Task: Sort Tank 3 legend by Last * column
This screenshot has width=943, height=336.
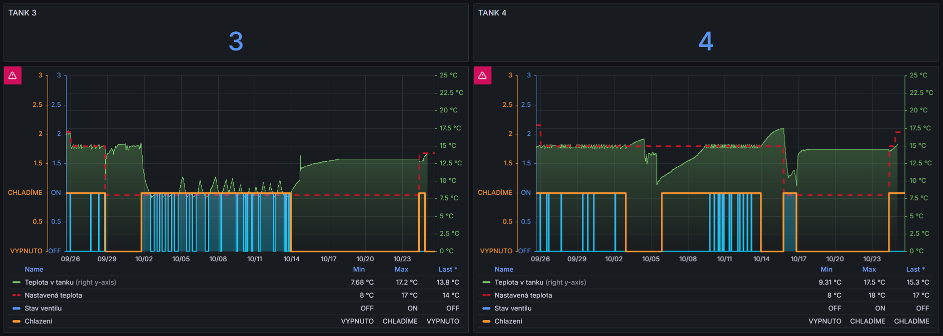Action: click(448, 270)
